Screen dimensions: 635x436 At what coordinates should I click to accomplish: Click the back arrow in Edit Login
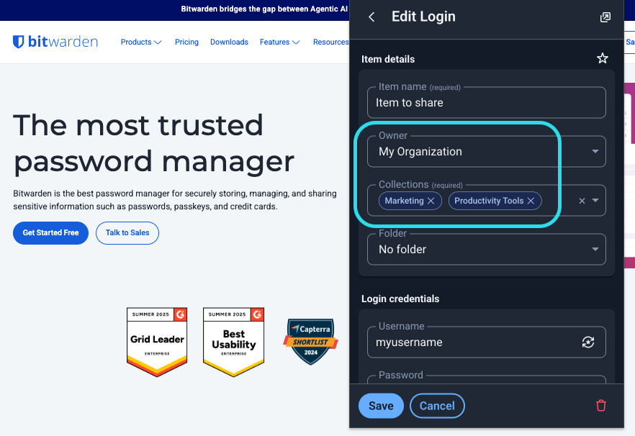coord(371,17)
